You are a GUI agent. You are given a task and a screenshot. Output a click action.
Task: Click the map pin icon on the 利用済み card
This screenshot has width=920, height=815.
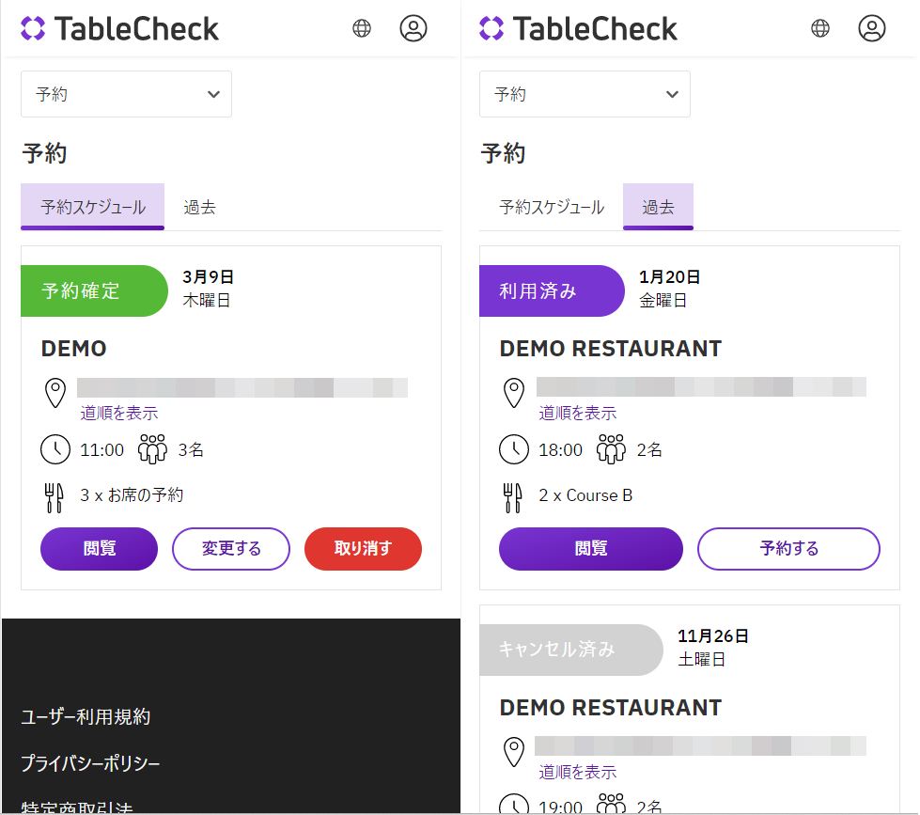(x=513, y=392)
